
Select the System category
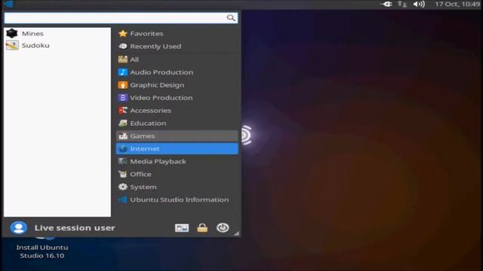coord(177,187)
